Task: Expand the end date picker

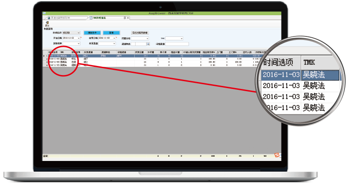Action: [x=114, y=38]
